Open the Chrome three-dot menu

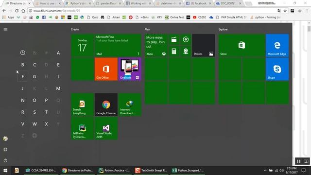click(307, 11)
